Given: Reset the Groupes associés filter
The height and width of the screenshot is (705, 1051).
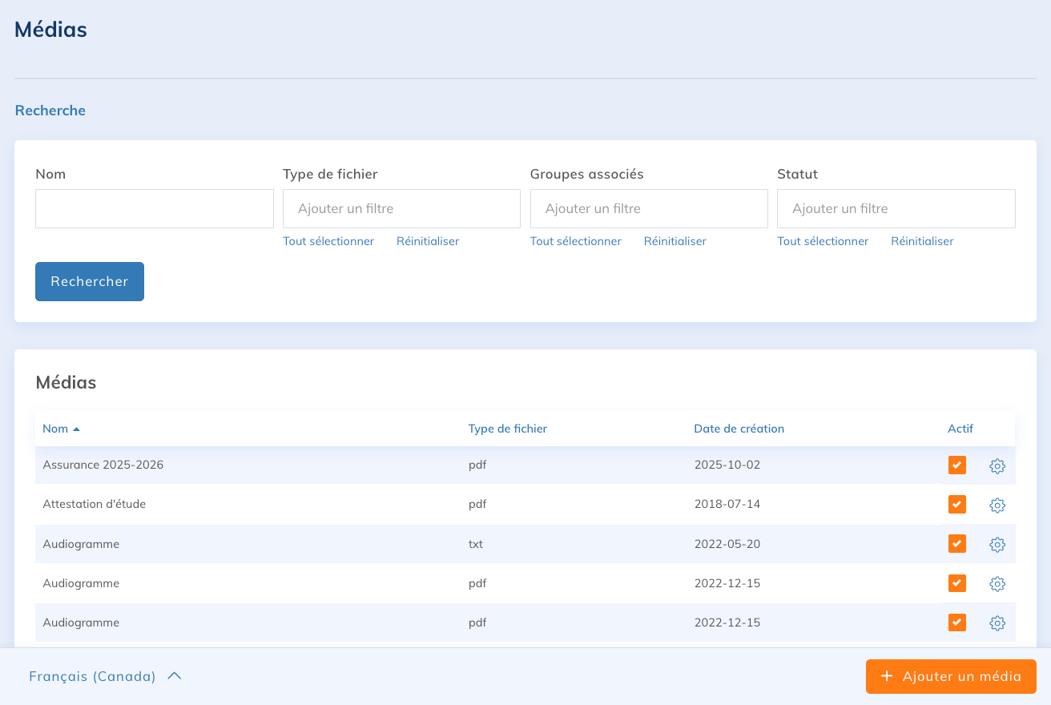Looking at the screenshot, I should coord(675,241).
